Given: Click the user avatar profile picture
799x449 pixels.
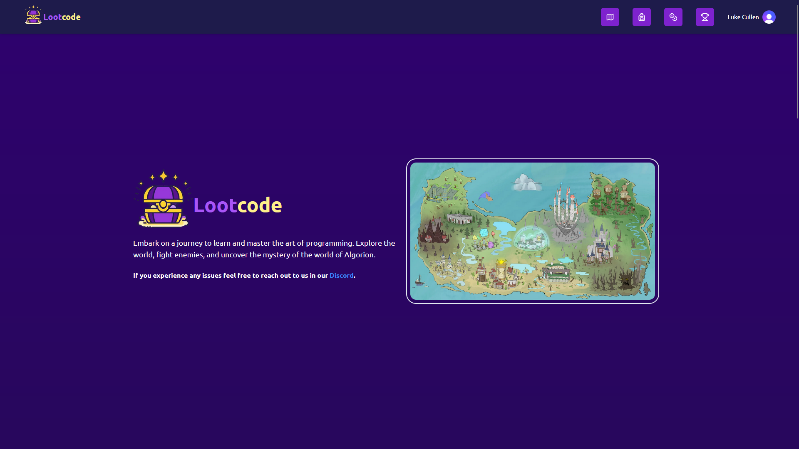Looking at the screenshot, I should [769, 17].
